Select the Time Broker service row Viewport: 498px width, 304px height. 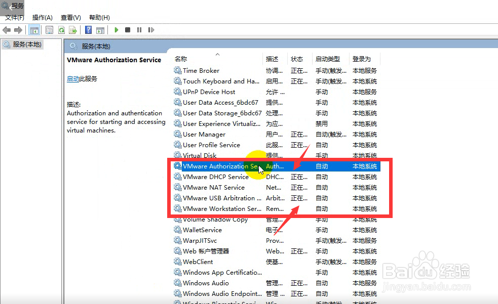click(276, 71)
